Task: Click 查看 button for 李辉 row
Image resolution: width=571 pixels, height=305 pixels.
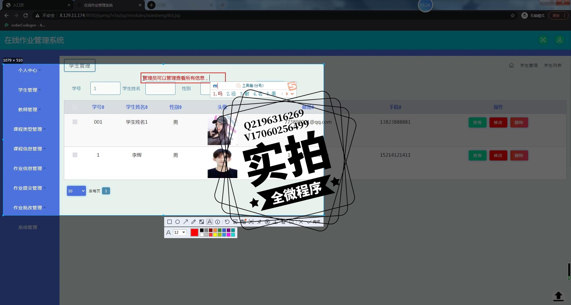Action: [x=477, y=155]
